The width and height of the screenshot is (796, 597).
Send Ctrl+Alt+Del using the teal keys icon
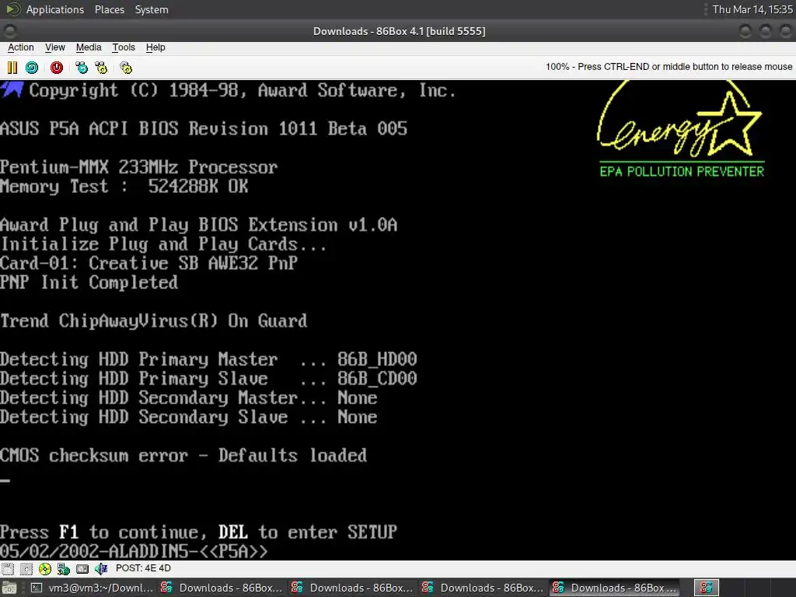[x=81, y=68]
